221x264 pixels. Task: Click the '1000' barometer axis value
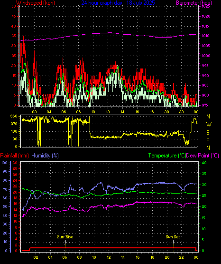point(206,56)
